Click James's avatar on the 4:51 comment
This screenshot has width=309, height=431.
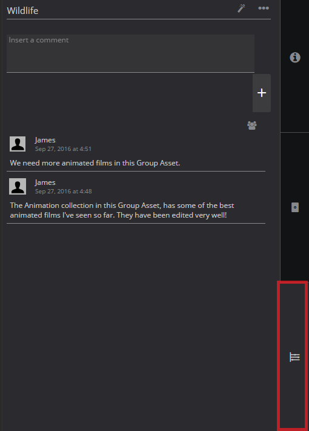click(x=18, y=144)
